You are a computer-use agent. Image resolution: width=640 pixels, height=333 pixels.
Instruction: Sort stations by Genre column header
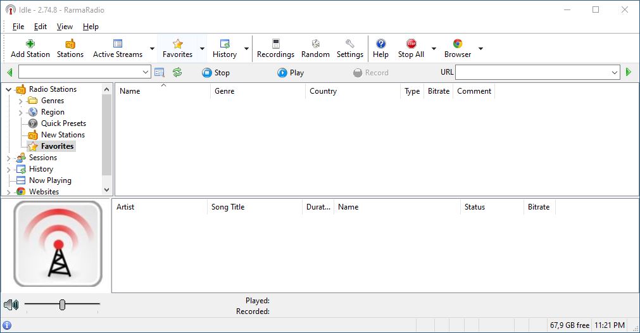pyautogui.click(x=258, y=91)
